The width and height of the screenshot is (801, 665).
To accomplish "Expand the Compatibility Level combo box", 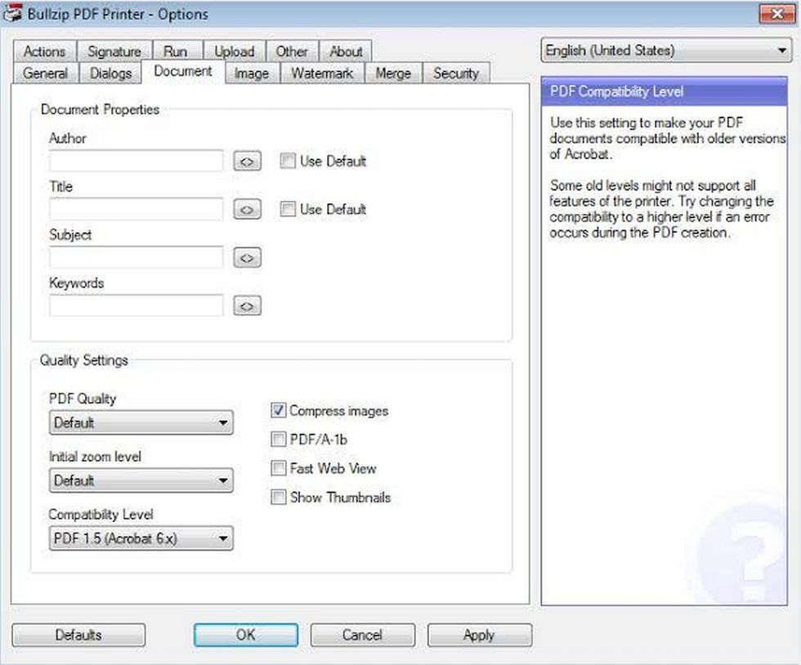I will click(141, 538).
